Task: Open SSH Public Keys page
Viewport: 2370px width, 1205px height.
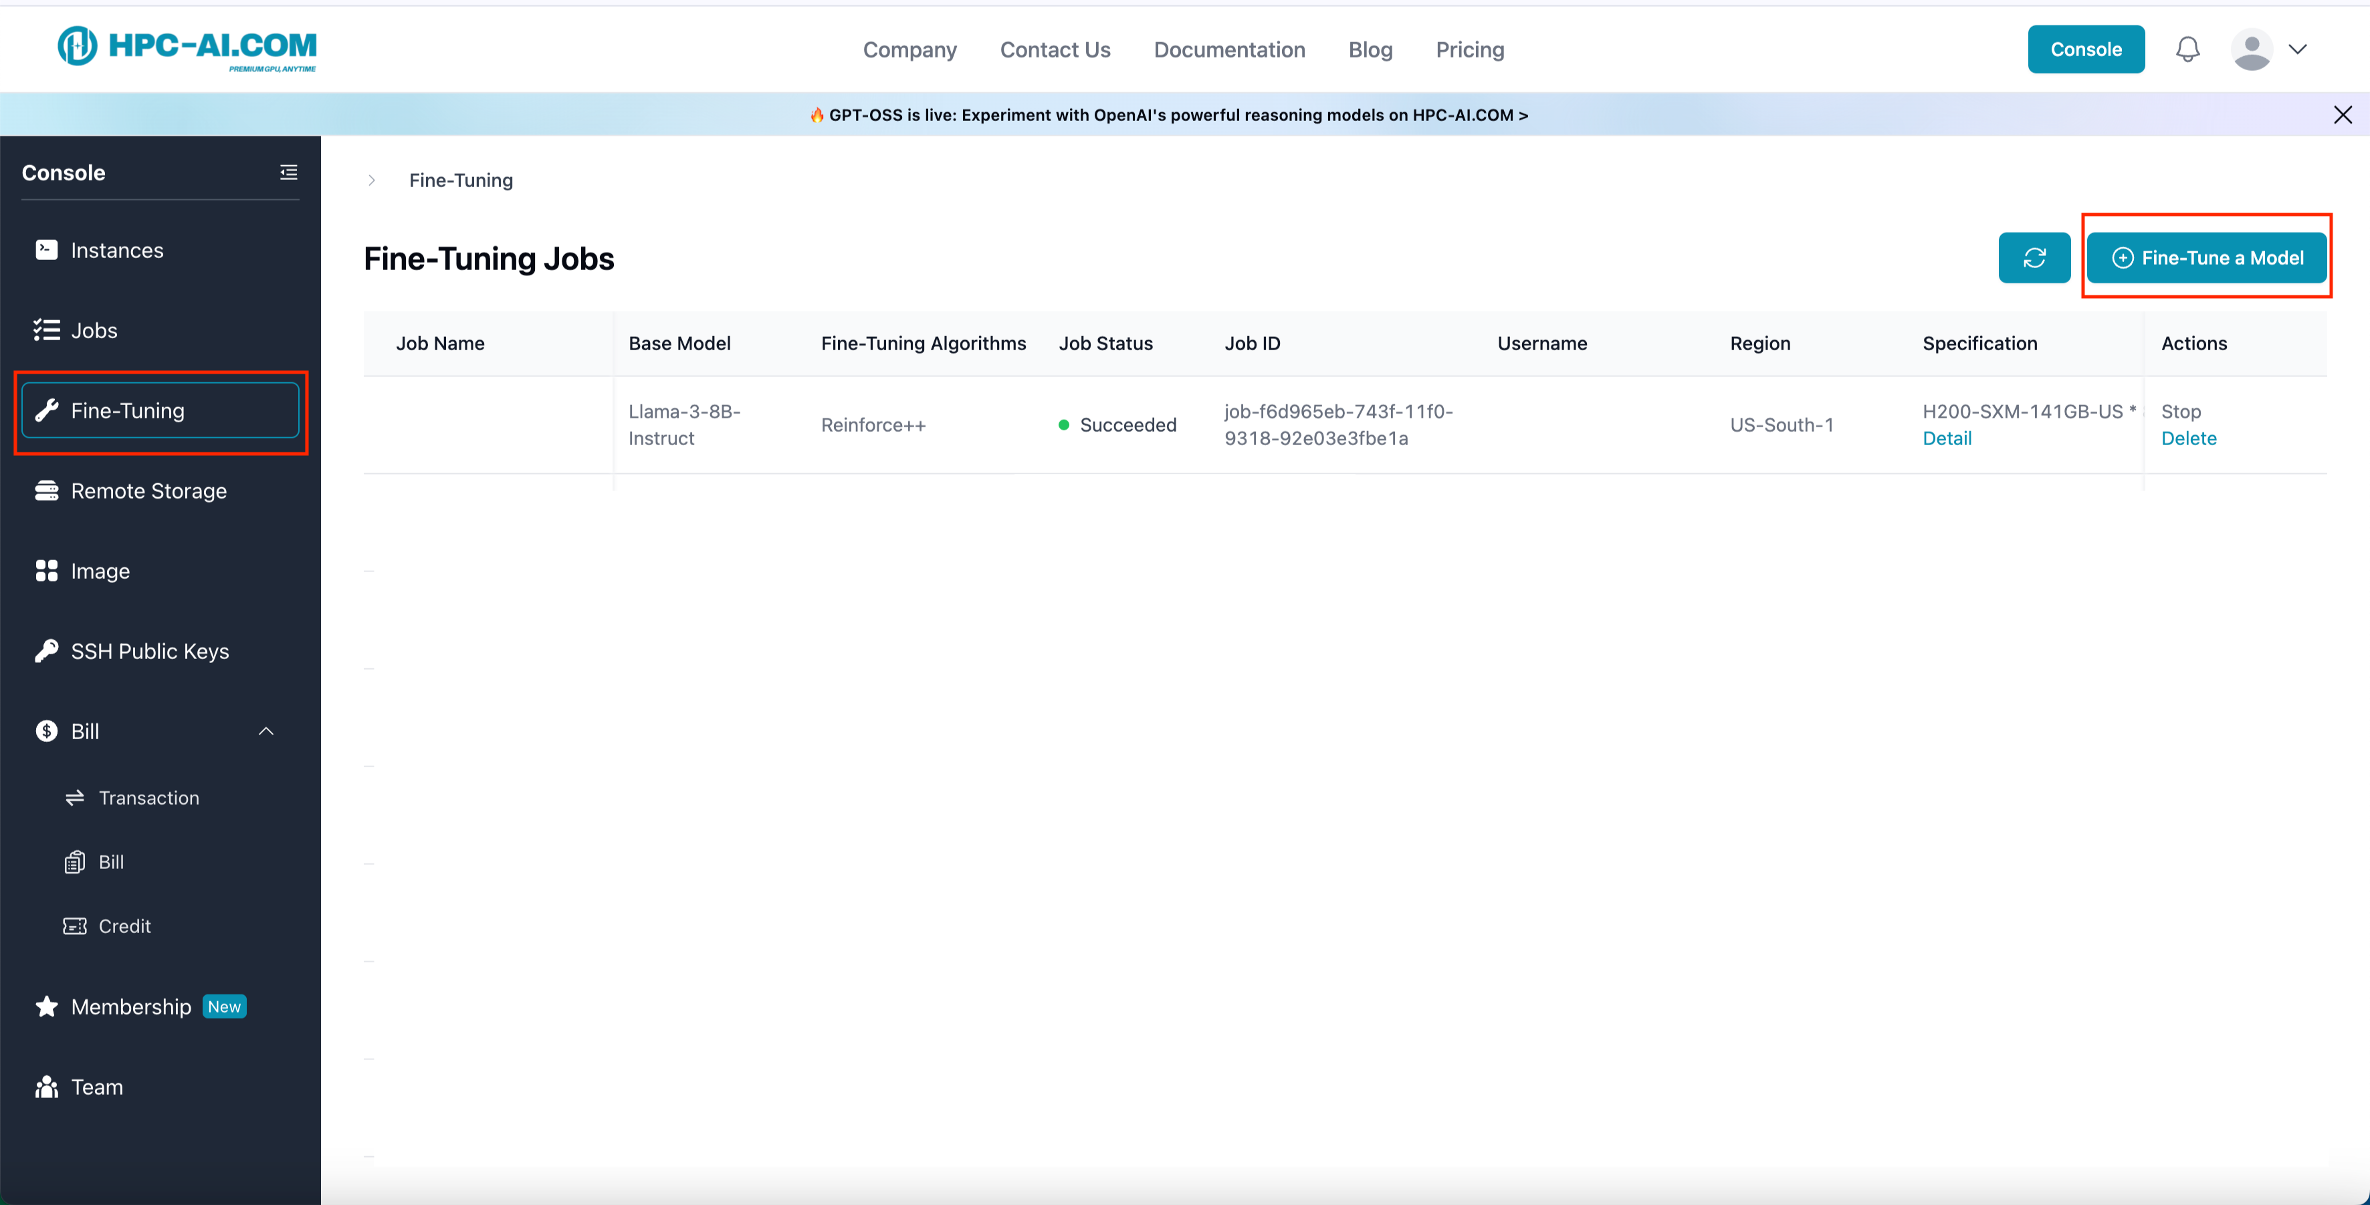Action: click(149, 651)
